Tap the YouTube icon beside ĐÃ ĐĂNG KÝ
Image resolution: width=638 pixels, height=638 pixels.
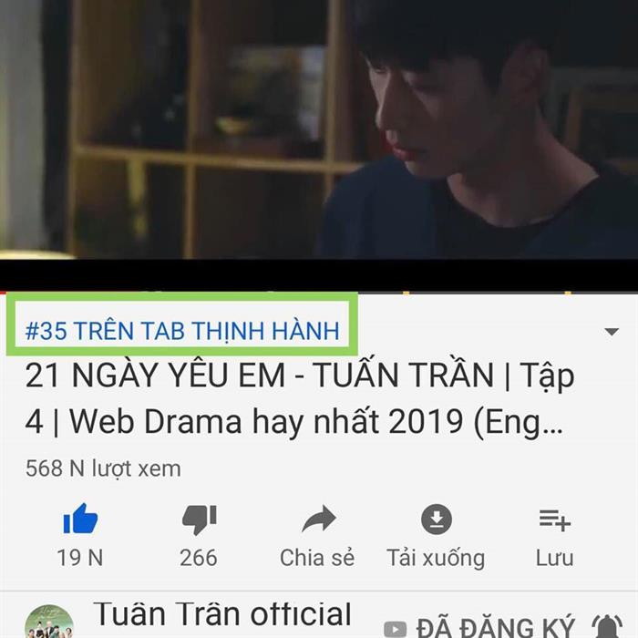coord(395,629)
